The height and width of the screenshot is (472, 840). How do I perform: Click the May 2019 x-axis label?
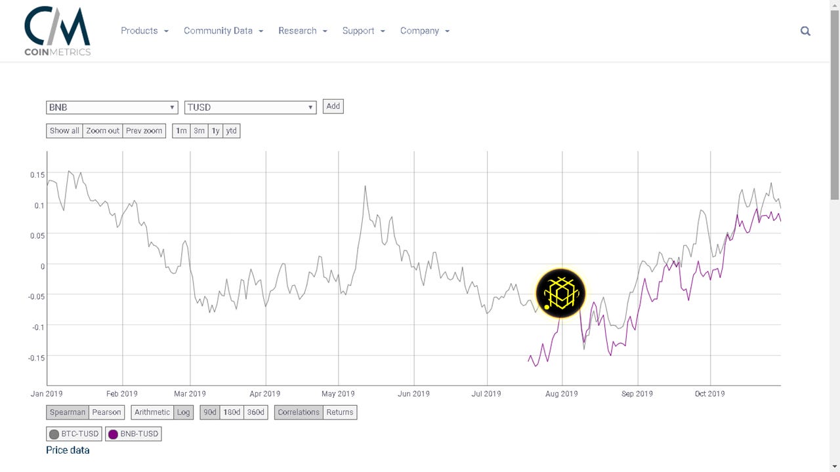coord(338,394)
